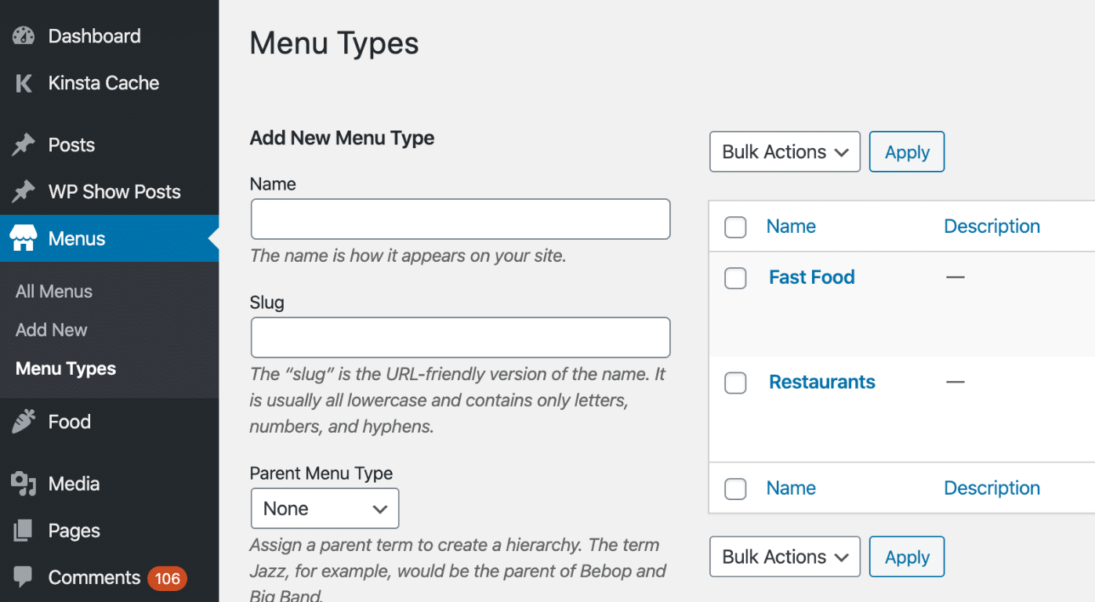Click the Posts pushpin icon
1095x602 pixels.
coord(24,145)
